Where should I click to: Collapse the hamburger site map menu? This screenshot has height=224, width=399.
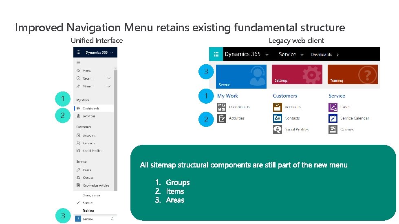tap(78, 62)
